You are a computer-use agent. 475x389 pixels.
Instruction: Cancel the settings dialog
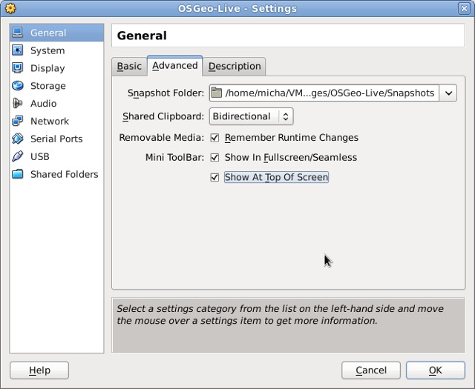(x=371, y=370)
